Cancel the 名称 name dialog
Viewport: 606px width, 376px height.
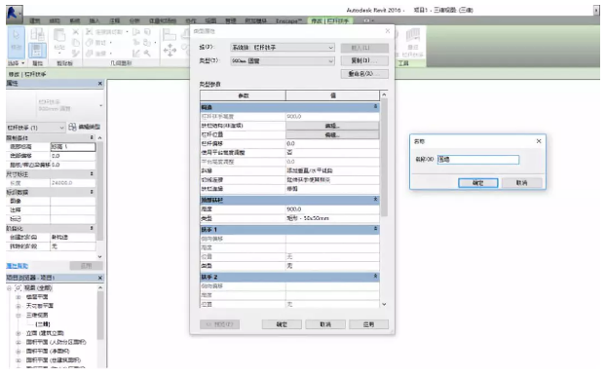[522, 183]
